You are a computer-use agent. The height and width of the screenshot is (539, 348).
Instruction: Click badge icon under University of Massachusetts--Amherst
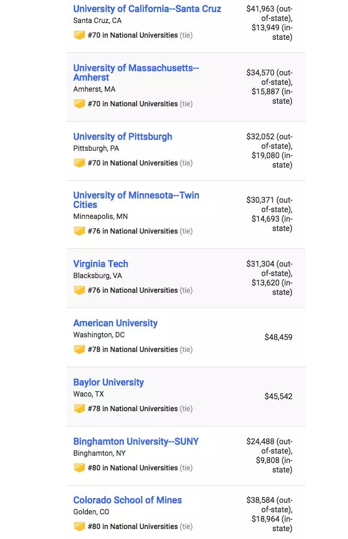79,104
